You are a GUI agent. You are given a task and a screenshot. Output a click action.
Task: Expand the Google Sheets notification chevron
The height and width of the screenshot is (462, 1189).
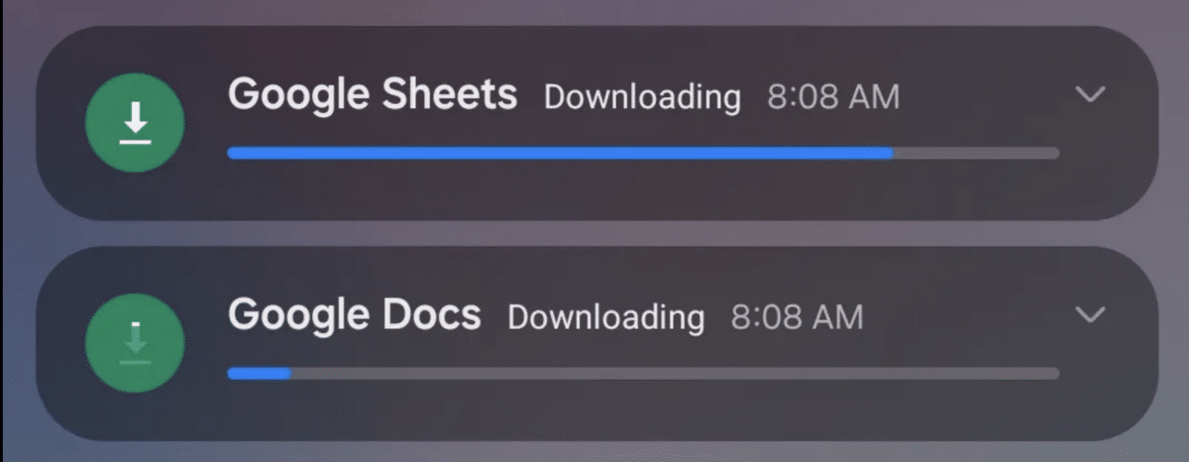click(1091, 94)
